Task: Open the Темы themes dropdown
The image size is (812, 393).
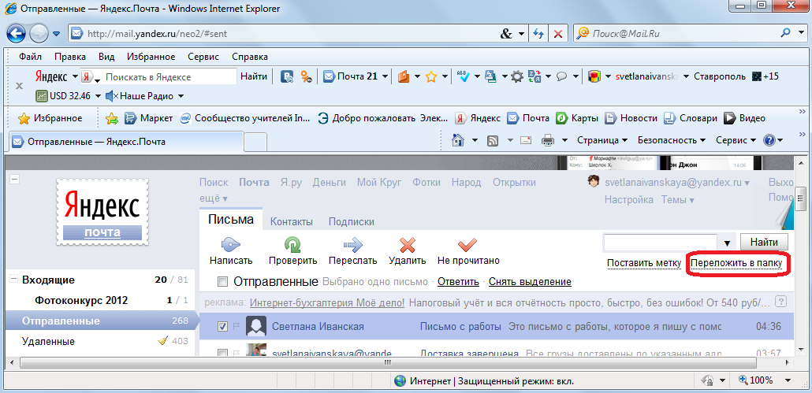Action: click(678, 199)
